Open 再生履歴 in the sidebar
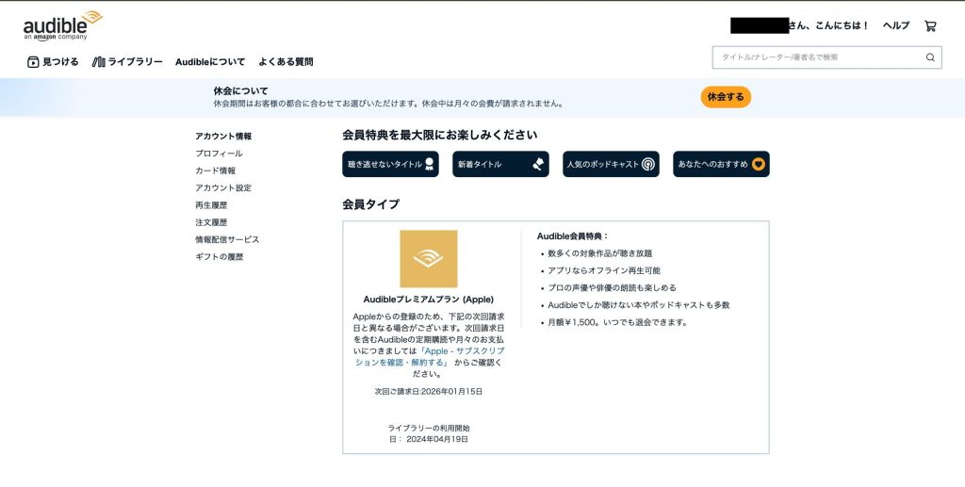Screen dimensions: 965x487 point(211,204)
